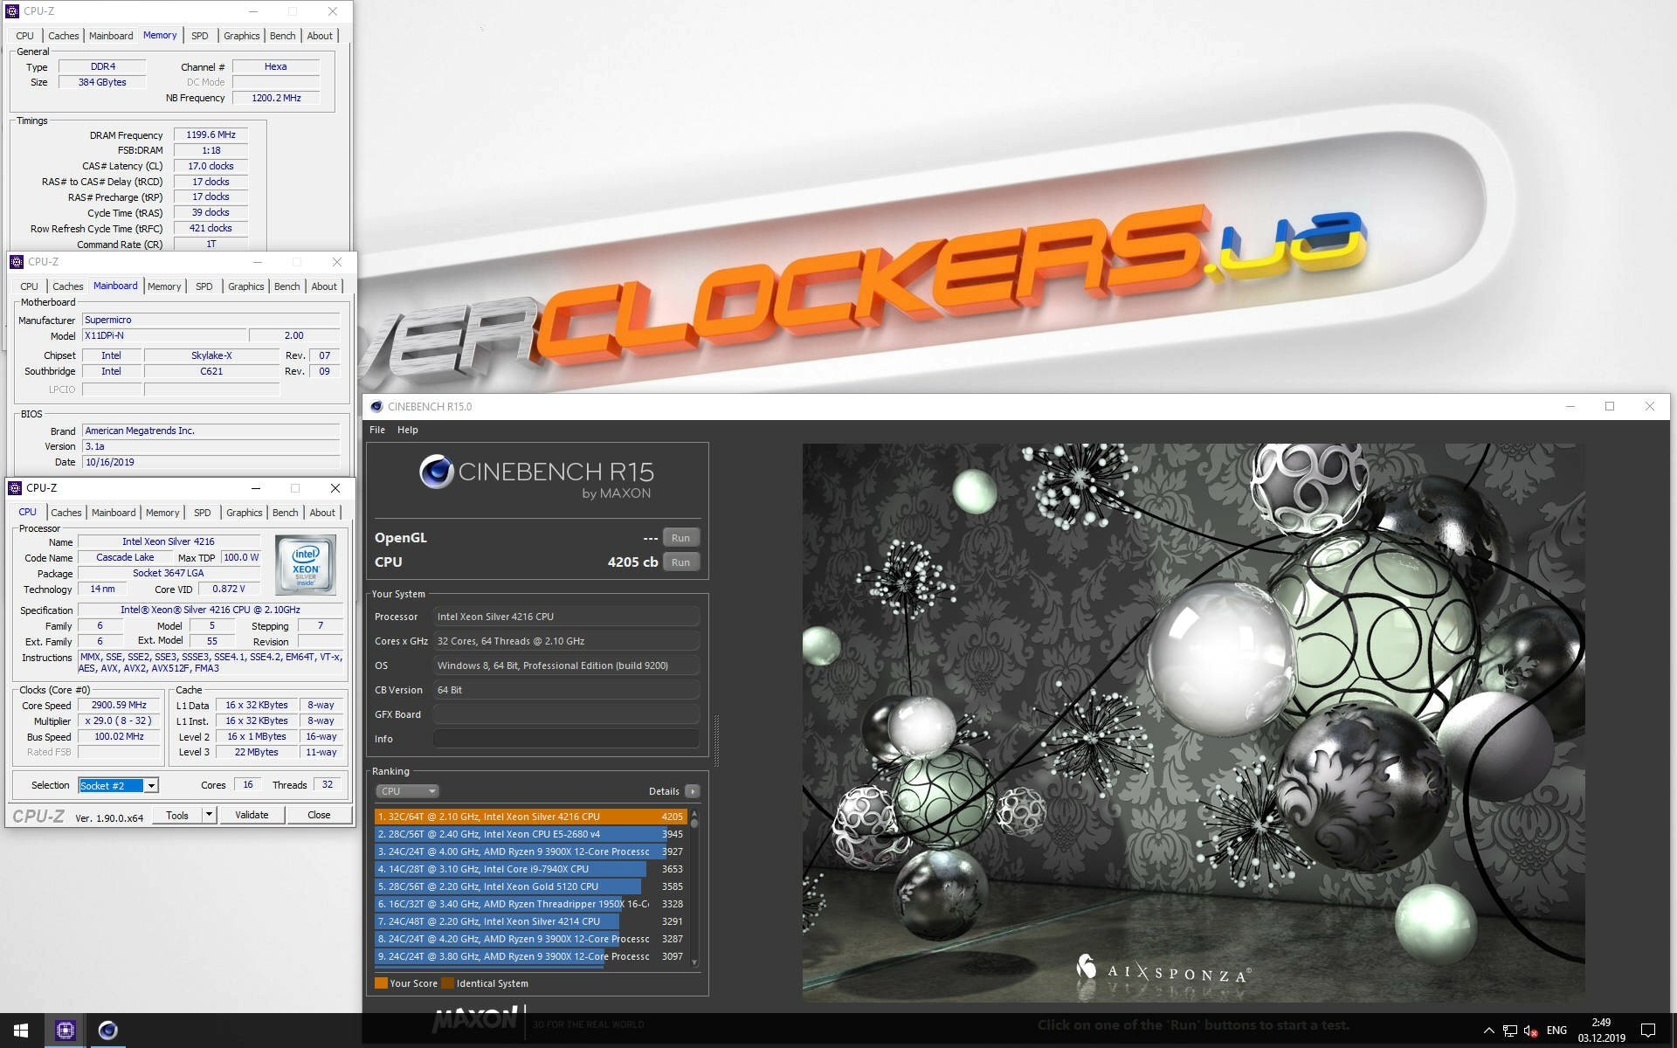Click the Your Score orange legend swatch
Viewport: 1677px width, 1048px height.
pyautogui.click(x=381, y=983)
